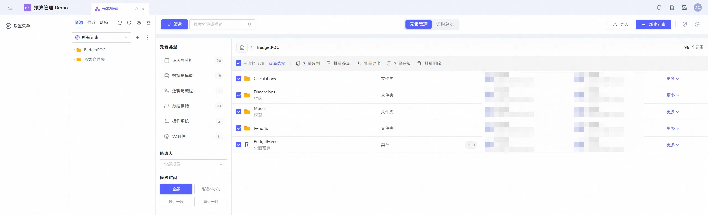
Task: Open the three-dot menu beside 所有元素
Action: coord(148,37)
